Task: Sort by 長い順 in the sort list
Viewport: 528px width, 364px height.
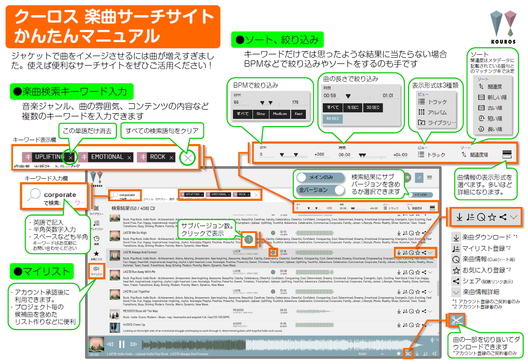Action: pos(490,129)
